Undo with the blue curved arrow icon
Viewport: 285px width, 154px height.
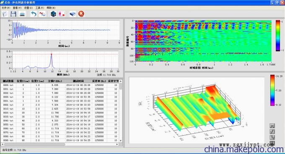click(34, 14)
